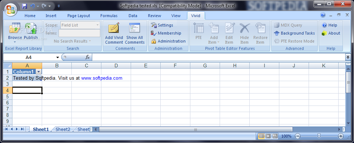Open Column1 filter dropdown
The height and width of the screenshot is (143, 354).
click(38, 72)
